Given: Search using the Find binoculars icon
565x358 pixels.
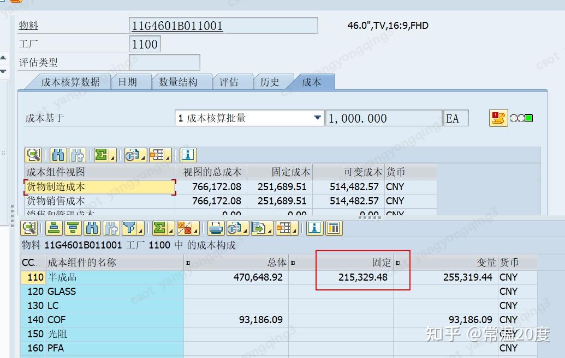Looking at the screenshot, I should (x=92, y=228).
